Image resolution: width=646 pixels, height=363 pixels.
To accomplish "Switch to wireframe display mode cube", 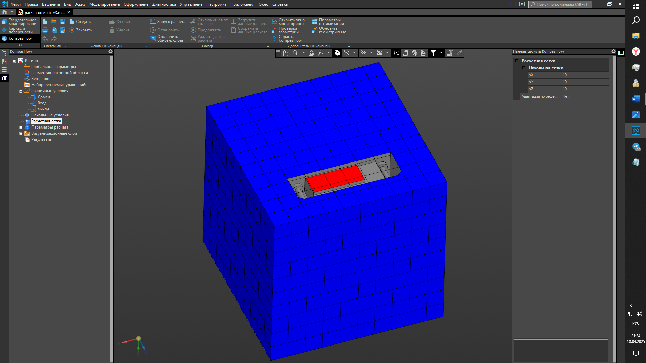I will [x=346, y=53].
